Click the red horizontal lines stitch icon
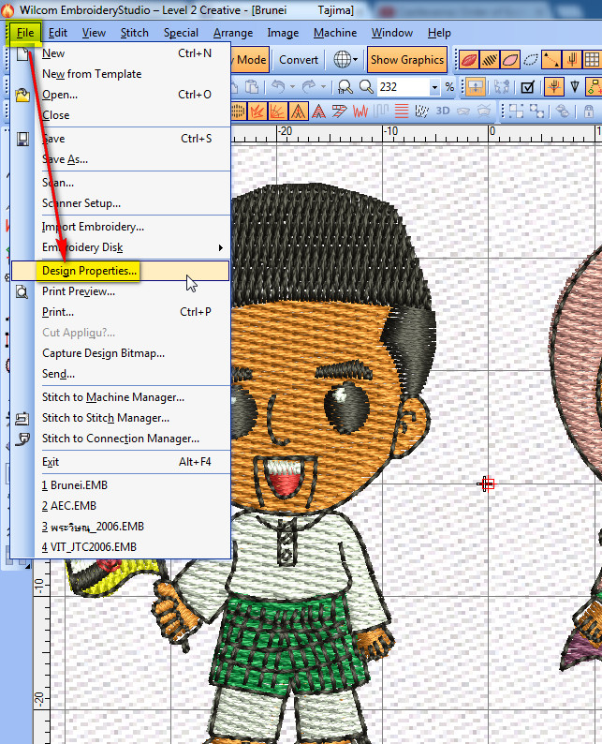Viewport: 602px width, 744px height. point(402,112)
